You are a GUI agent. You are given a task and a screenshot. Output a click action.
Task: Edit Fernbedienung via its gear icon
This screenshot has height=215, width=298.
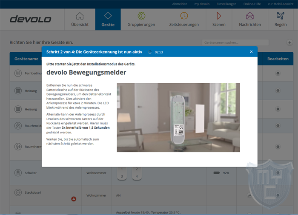(x=278, y=73)
